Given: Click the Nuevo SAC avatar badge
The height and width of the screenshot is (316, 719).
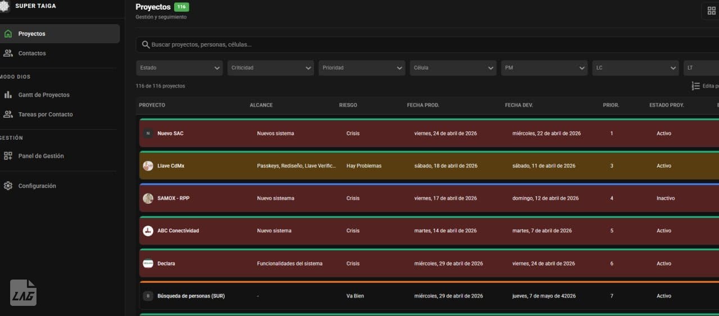Looking at the screenshot, I should pyautogui.click(x=148, y=134).
